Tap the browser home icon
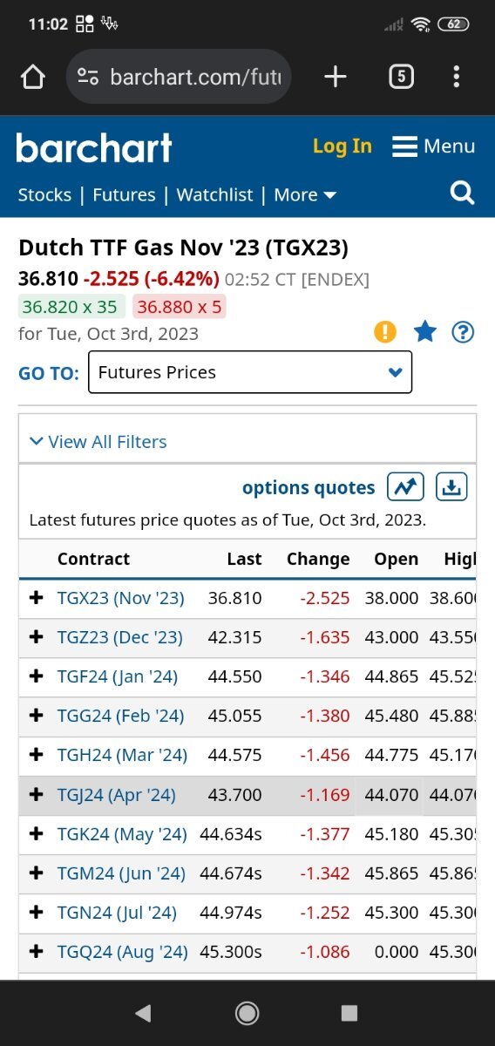The width and height of the screenshot is (495, 1046). coord(32,78)
